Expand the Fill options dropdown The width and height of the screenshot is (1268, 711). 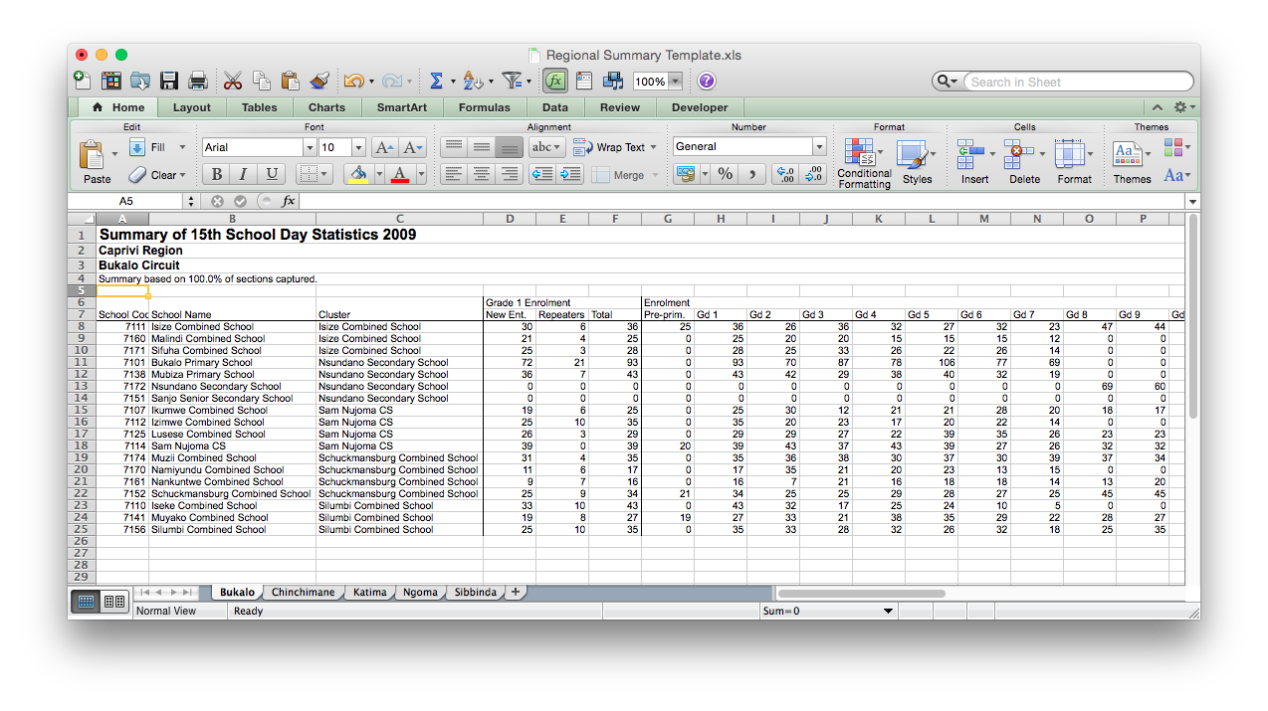click(182, 147)
